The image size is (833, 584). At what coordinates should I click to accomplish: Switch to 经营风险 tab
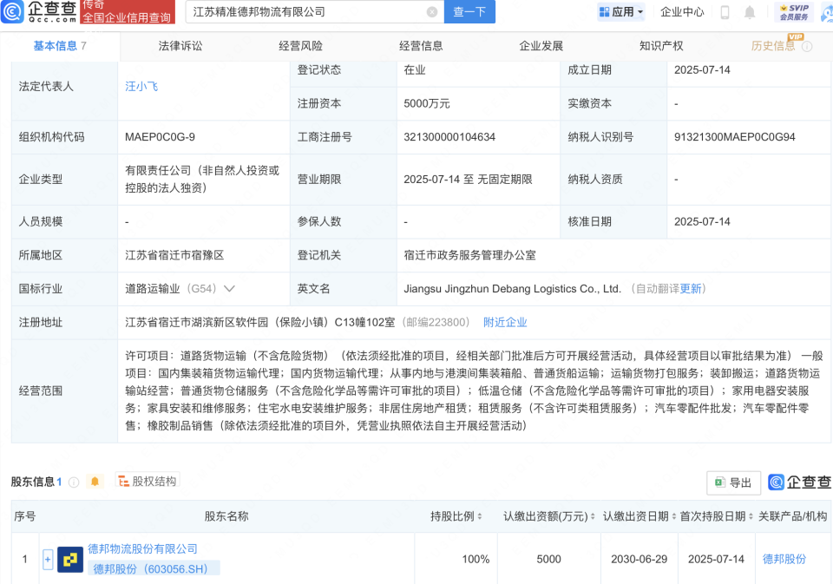tap(301, 46)
